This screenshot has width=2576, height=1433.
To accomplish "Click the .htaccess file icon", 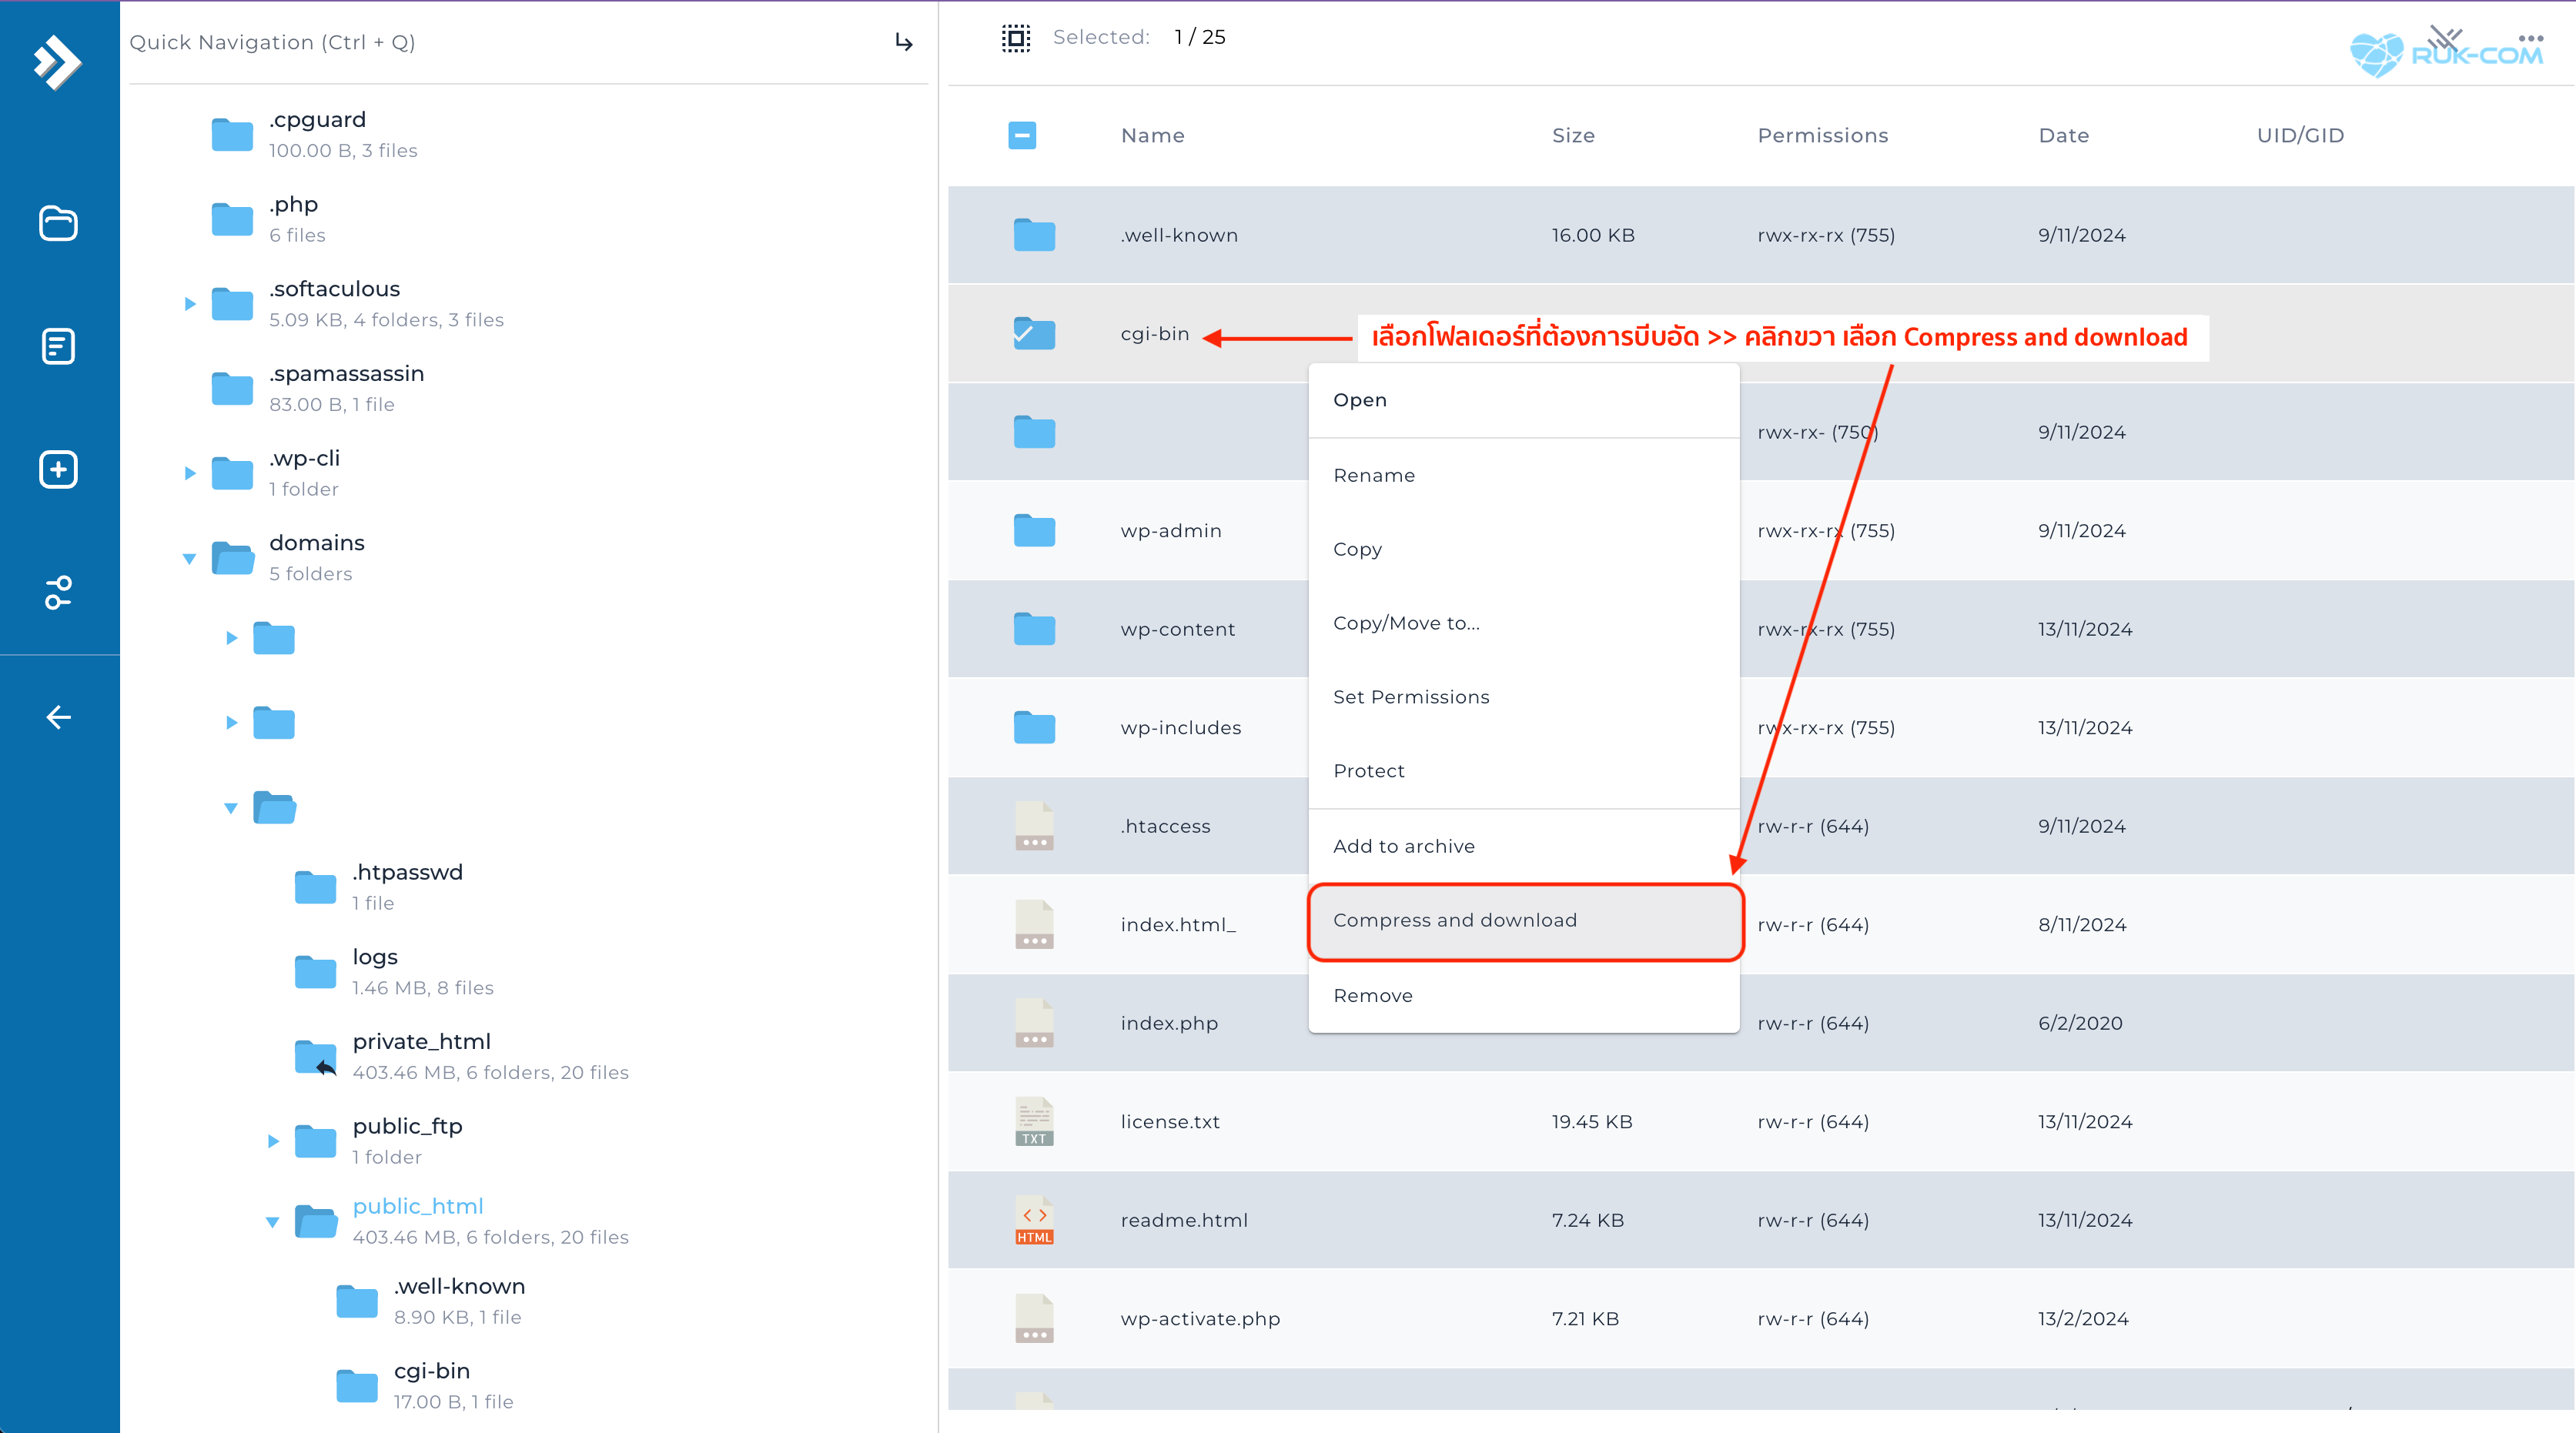I will [x=1034, y=826].
